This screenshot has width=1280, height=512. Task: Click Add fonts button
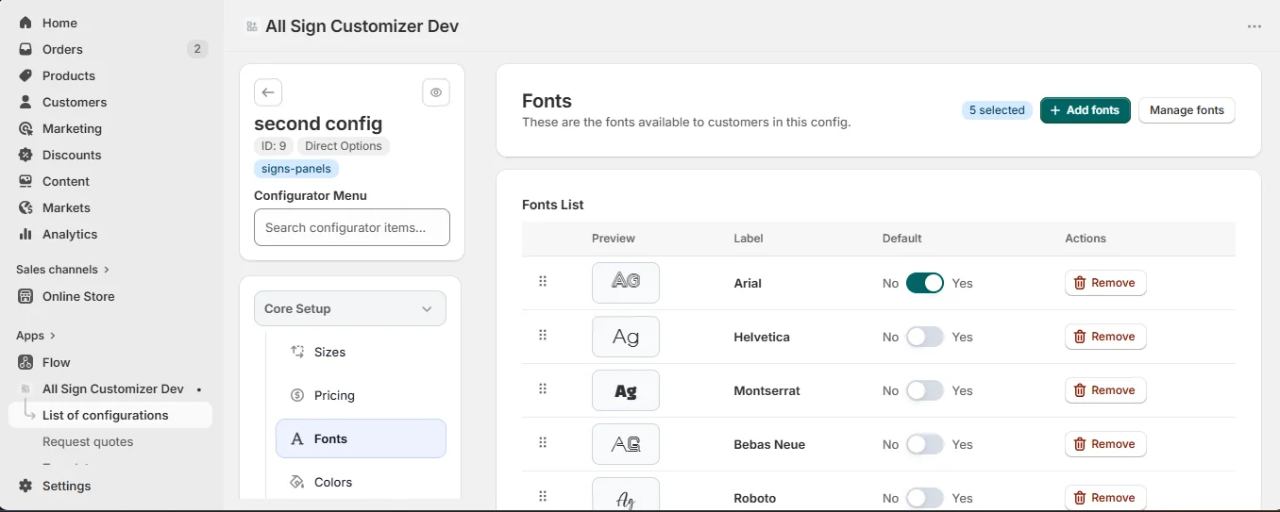(1085, 110)
